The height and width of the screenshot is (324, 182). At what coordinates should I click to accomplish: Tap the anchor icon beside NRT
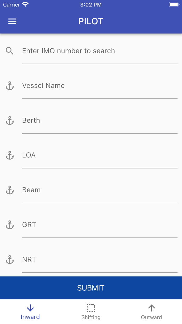[x=10, y=260]
